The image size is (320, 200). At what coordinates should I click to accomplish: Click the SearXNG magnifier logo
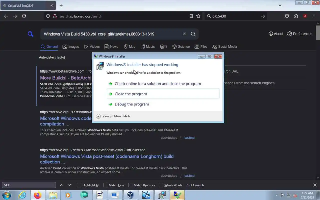point(30,34)
